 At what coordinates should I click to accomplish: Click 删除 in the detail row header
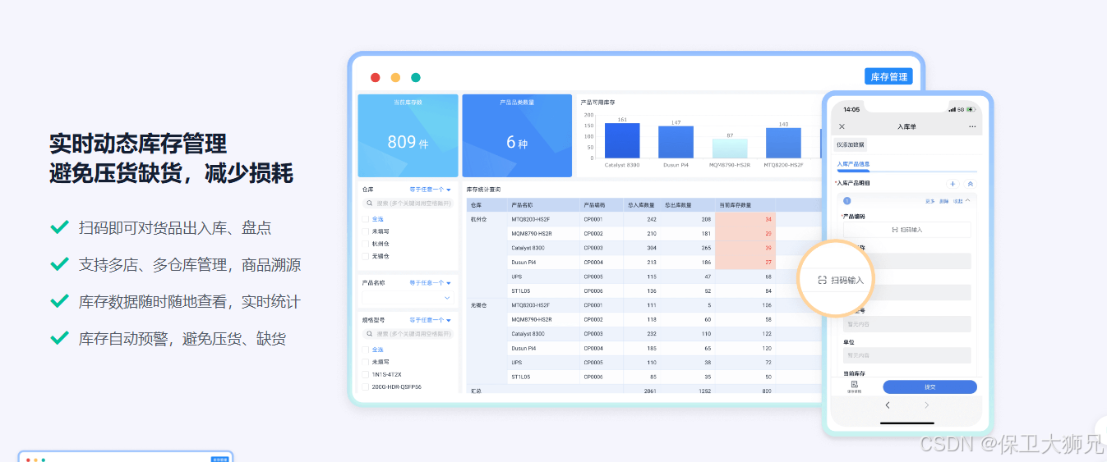click(943, 200)
